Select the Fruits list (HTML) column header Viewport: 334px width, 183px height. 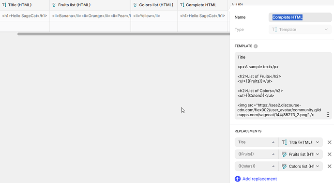coord(90,5)
